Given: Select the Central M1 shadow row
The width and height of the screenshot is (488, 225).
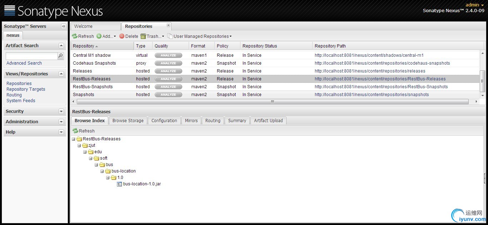Looking at the screenshot, I should coord(275,55).
